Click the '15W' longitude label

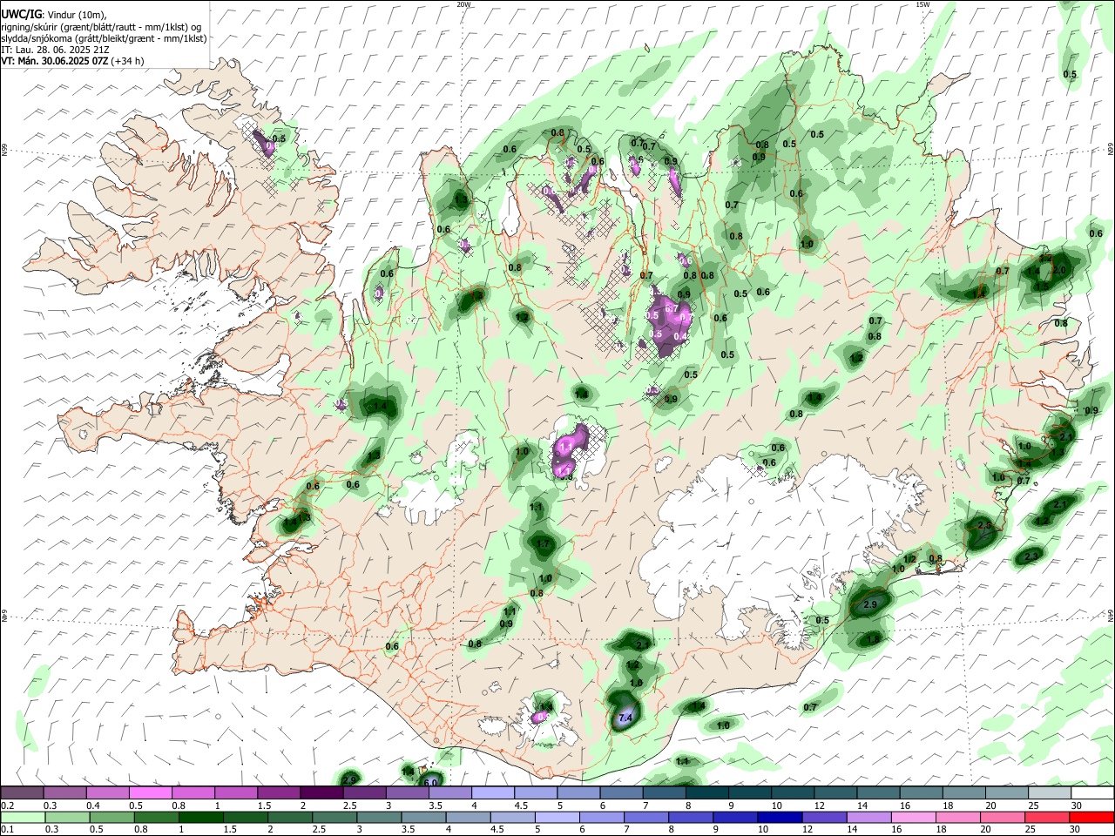click(x=923, y=4)
